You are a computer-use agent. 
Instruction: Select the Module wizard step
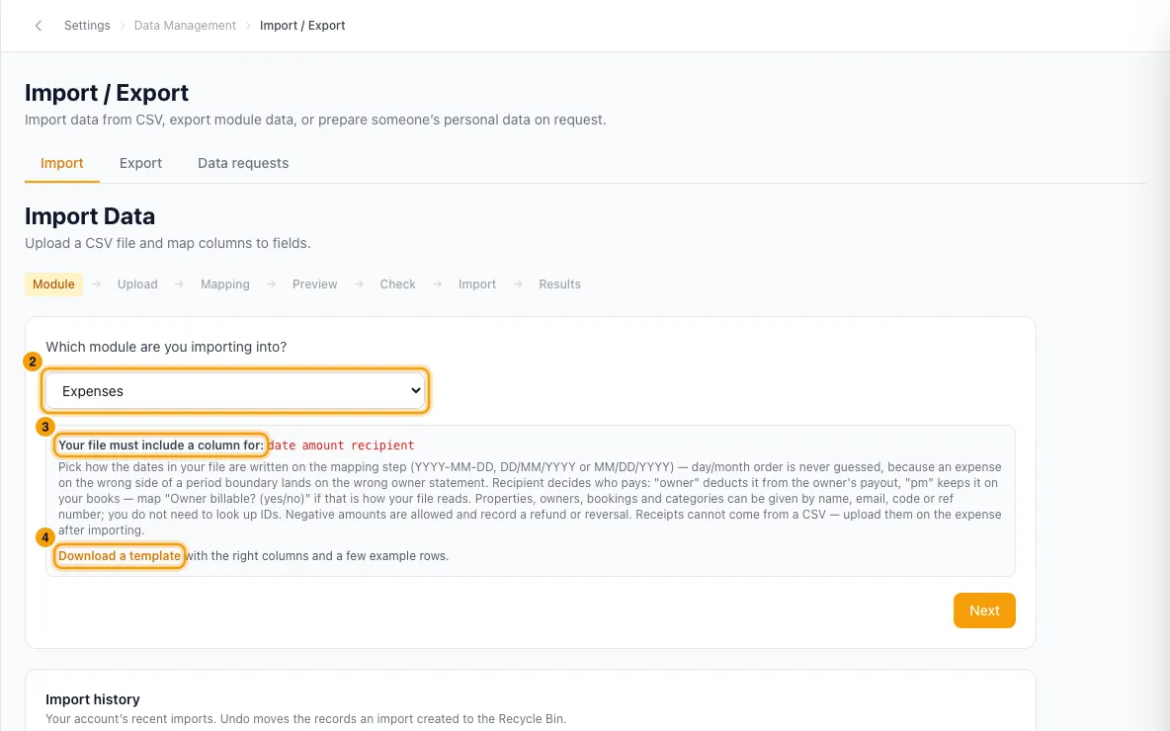coord(53,284)
